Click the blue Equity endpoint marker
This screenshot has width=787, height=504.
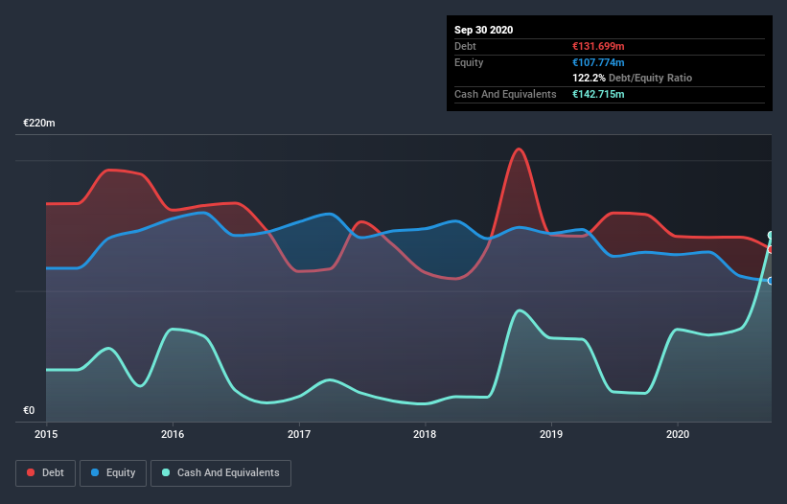coord(771,281)
